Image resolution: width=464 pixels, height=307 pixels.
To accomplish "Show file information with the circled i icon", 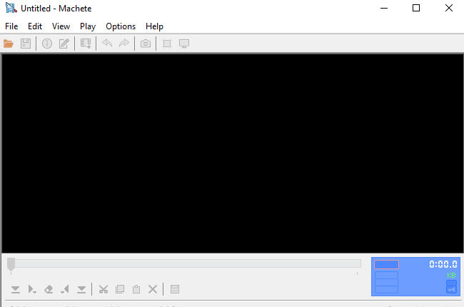I will click(47, 44).
